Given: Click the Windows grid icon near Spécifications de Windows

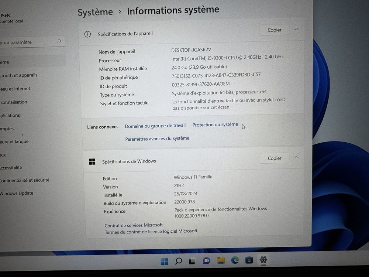Looking at the screenshot, I should coord(92,161).
